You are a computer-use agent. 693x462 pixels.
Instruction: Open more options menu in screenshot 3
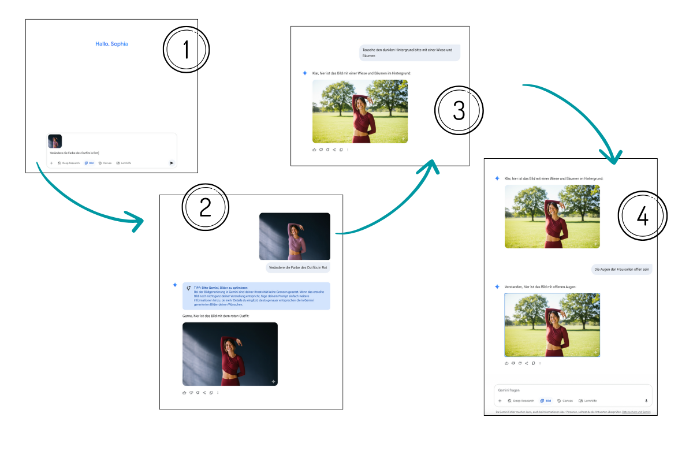pyautogui.click(x=348, y=150)
